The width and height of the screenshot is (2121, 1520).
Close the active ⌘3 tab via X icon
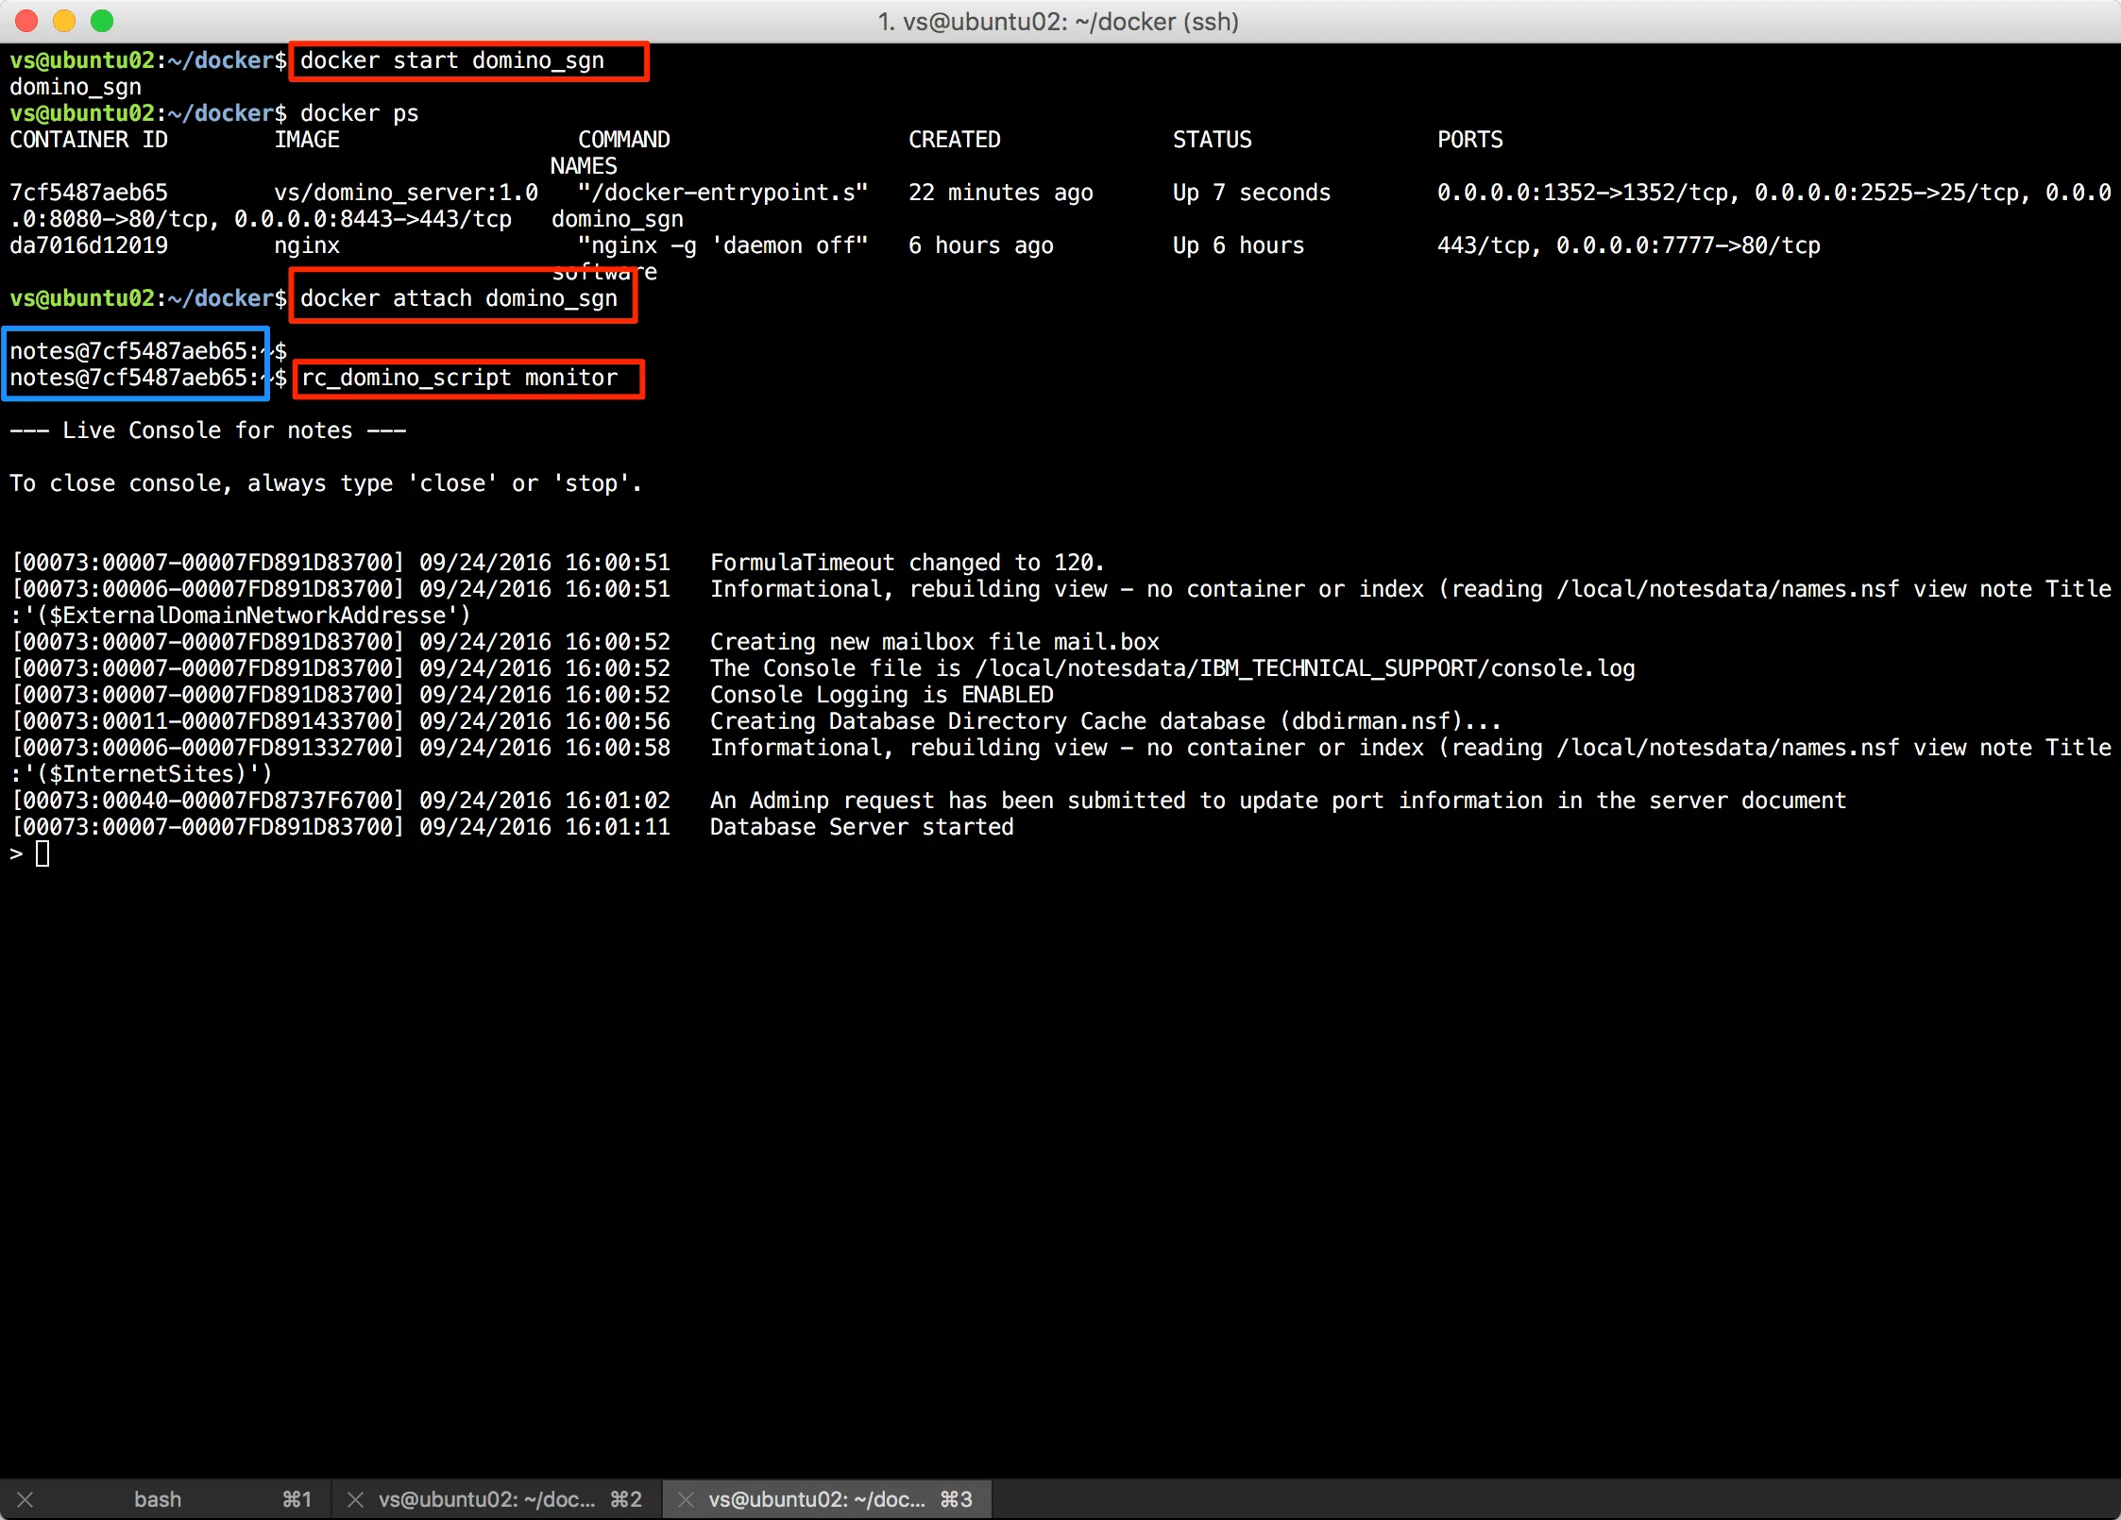[687, 1499]
